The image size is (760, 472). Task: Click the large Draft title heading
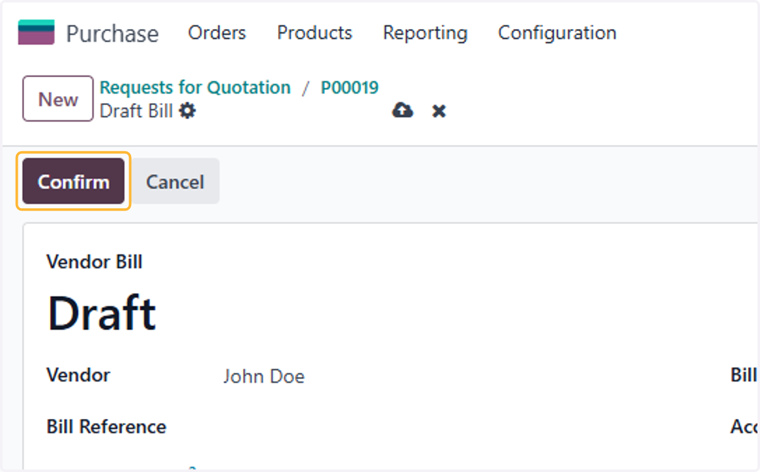(102, 314)
